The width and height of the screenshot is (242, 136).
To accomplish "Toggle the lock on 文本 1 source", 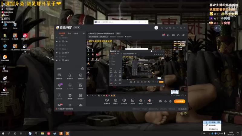I will (x=60, y=53).
